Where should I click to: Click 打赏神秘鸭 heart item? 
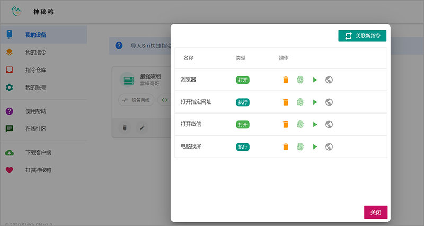tap(38, 170)
